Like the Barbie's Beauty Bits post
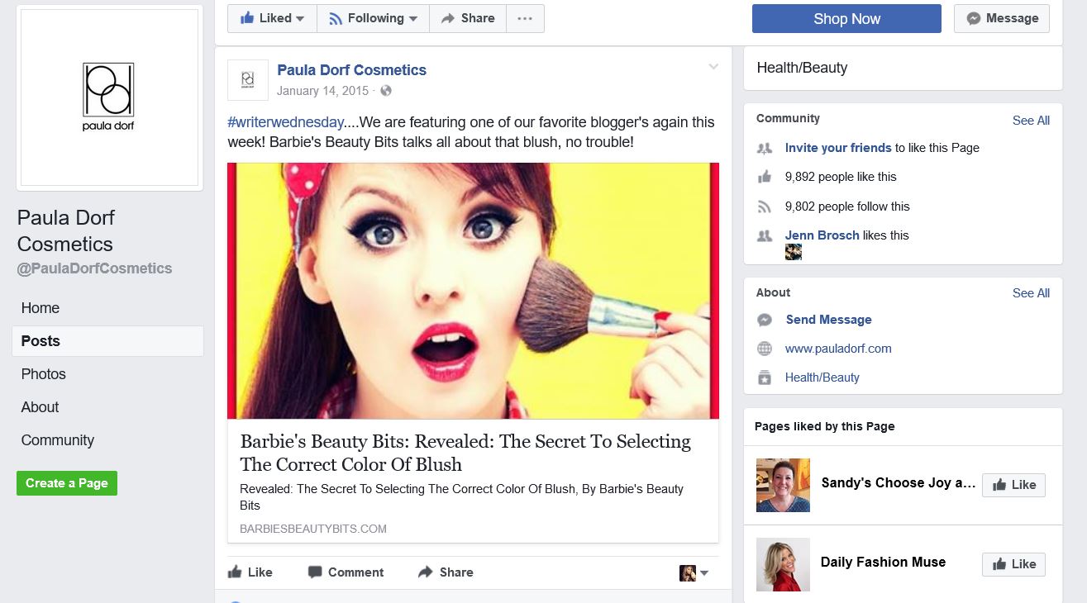Screen dimensions: 1087x603 [250, 572]
